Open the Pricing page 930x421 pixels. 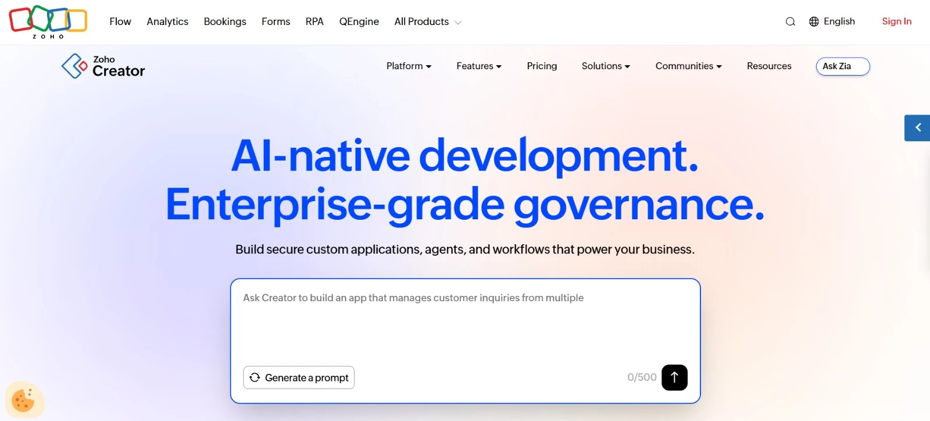tap(542, 66)
